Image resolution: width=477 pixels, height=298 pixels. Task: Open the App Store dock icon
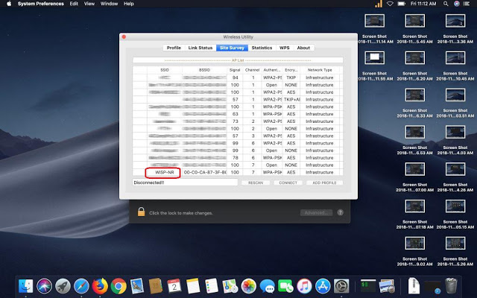[323, 285]
